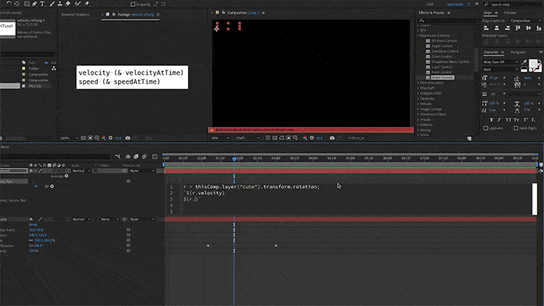Click the Align Top icon

pyautogui.click(x=518, y=28)
